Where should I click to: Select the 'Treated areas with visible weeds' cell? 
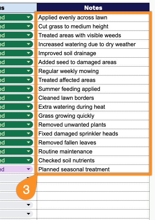coord(93,35)
